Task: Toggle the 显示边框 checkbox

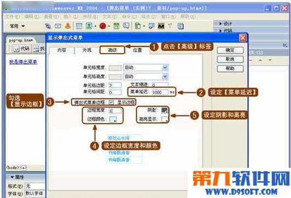Action: coord(111,102)
